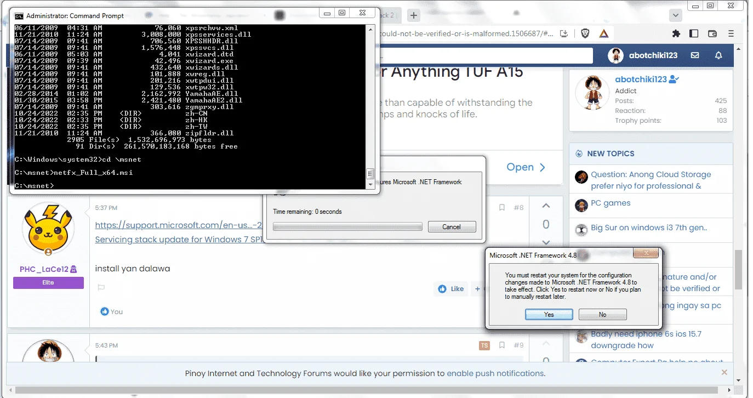The width and height of the screenshot is (753, 398).
Task: Open support.microsoft.com link in post #8
Action: point(179,225)
